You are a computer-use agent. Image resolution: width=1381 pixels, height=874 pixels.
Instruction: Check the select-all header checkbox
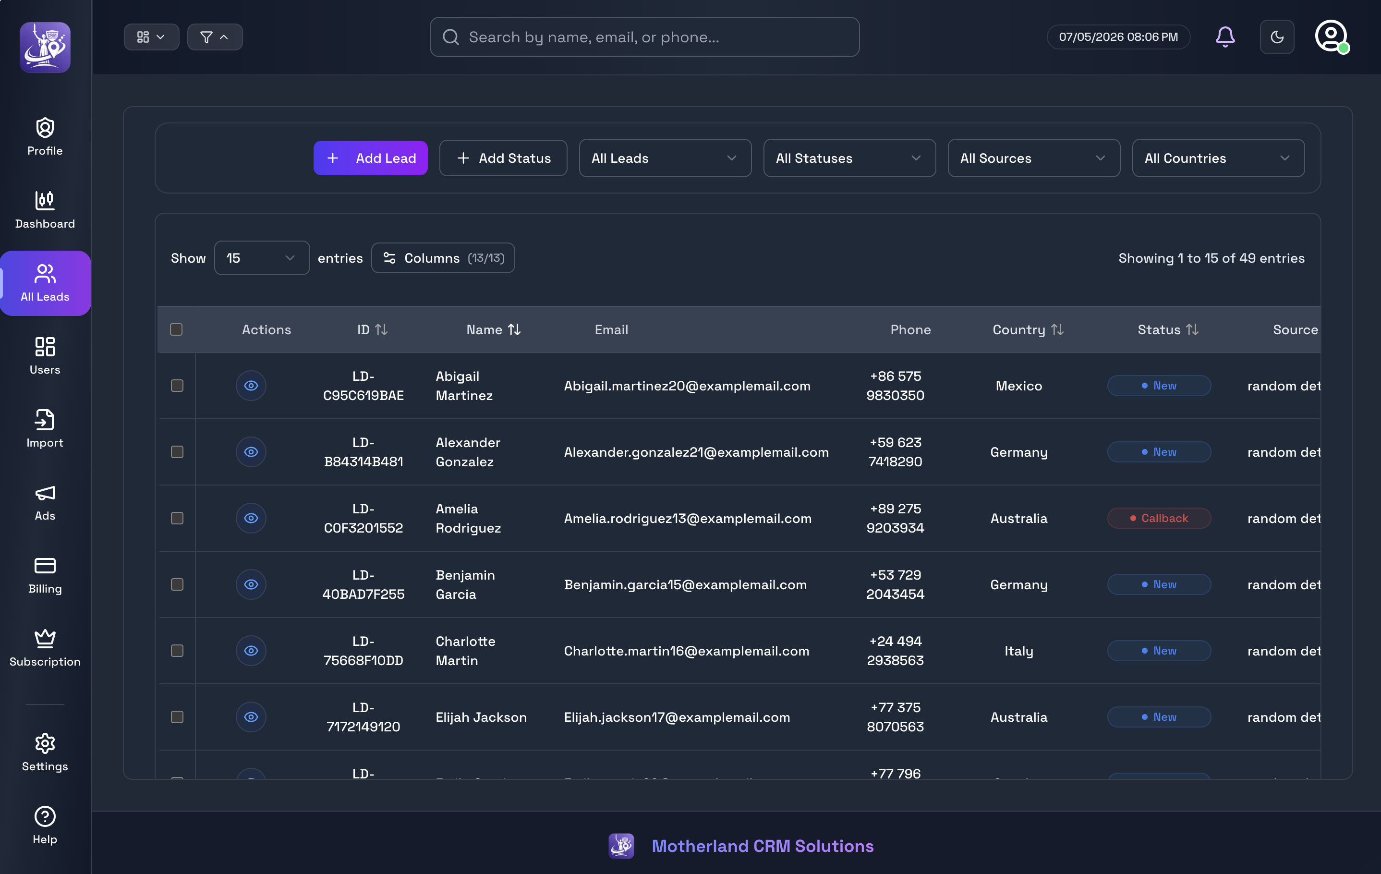[176, 329]
